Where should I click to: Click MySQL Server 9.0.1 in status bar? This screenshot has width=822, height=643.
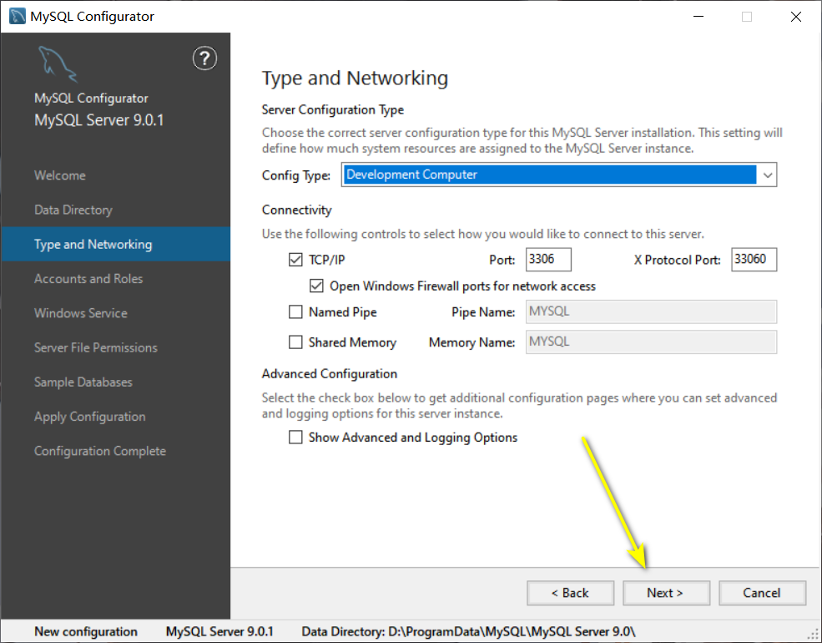click(x=219, y=631)
